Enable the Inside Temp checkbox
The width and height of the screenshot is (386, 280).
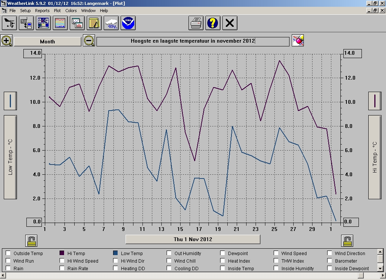coord(222,268)
